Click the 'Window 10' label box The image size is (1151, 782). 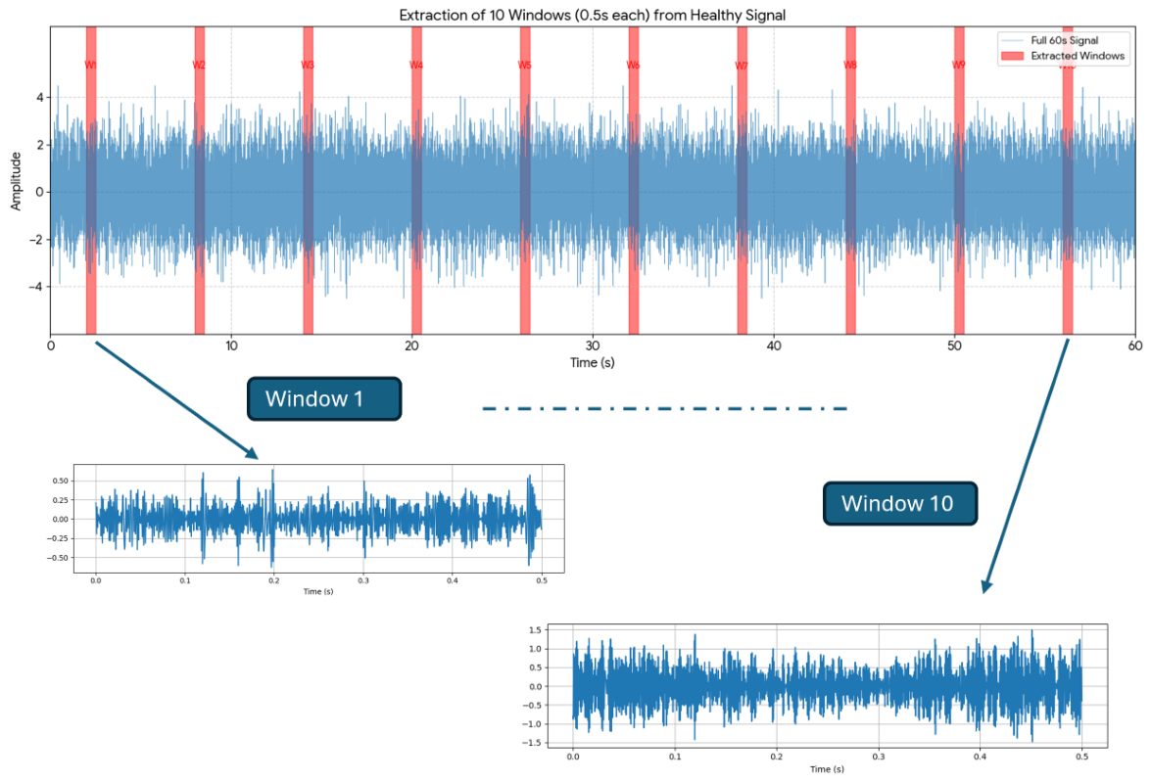coord(900,503)
